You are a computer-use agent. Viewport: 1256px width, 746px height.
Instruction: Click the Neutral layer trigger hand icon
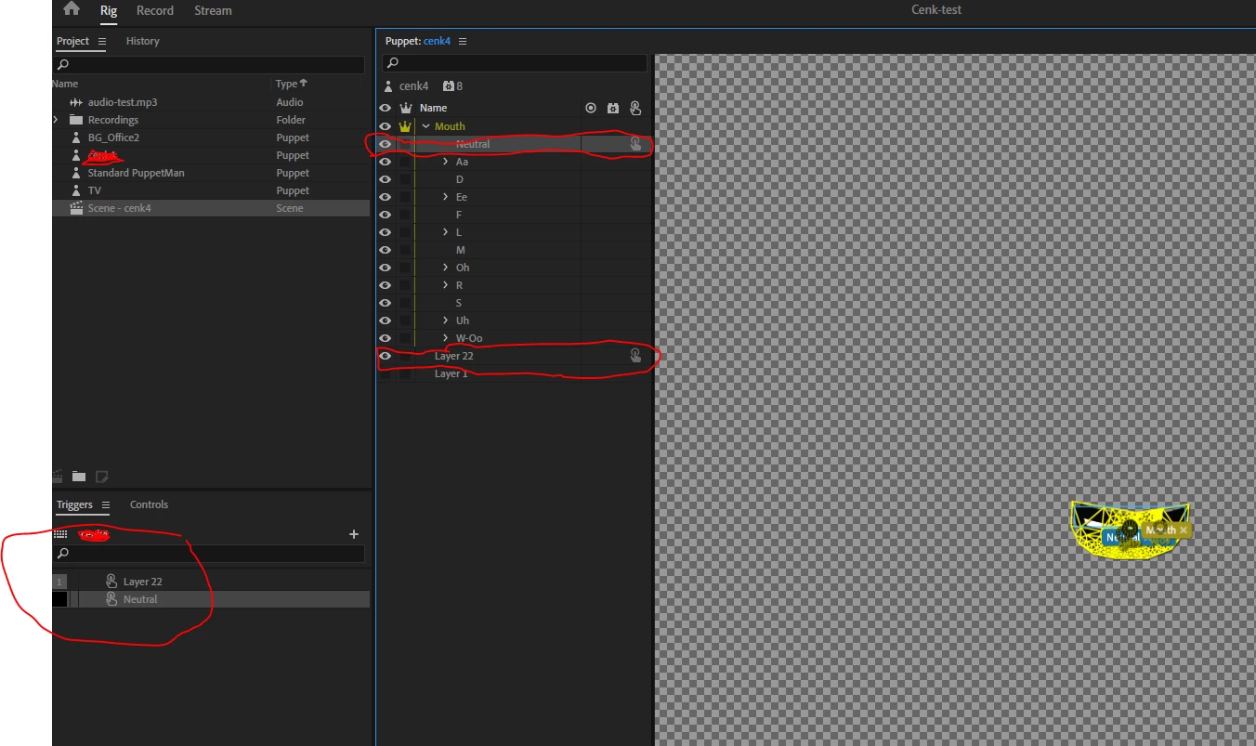pos(635,144)
